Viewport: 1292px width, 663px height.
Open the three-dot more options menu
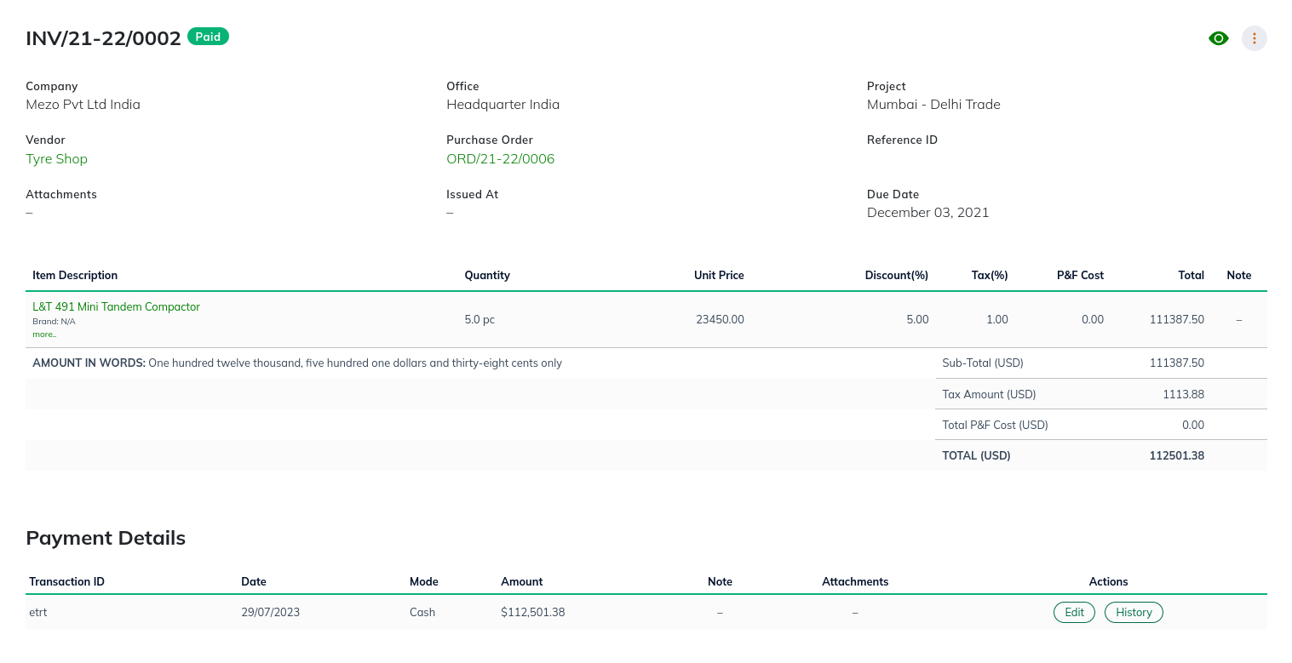coord(1255,38)
